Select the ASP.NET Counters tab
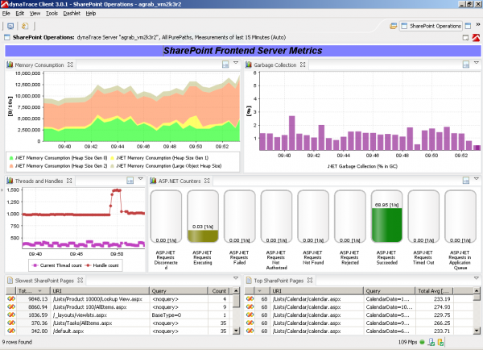This screenshot has width=483, height=350. (180, 181)
